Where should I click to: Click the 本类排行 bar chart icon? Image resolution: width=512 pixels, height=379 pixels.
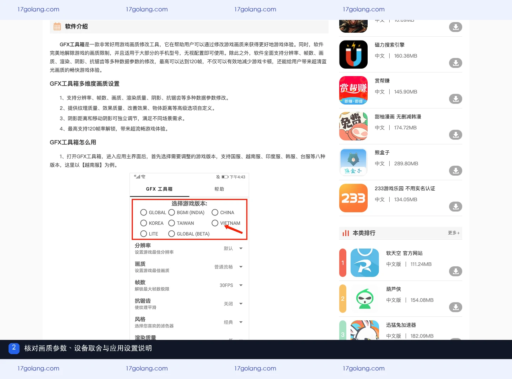[346, 233]
